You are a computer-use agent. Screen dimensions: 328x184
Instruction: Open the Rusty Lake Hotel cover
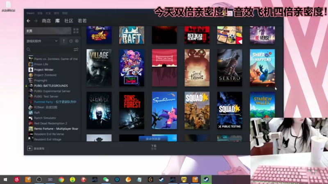[164, 68]
